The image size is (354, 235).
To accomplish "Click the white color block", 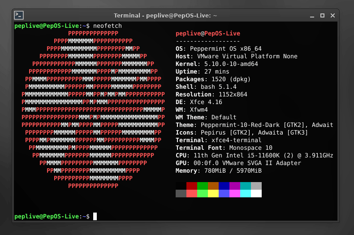I will [256, 193].
